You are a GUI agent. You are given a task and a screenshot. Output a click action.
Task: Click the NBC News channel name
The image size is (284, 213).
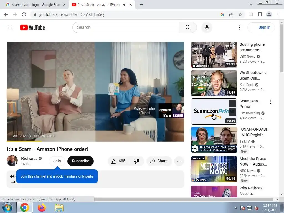(247, 171)
